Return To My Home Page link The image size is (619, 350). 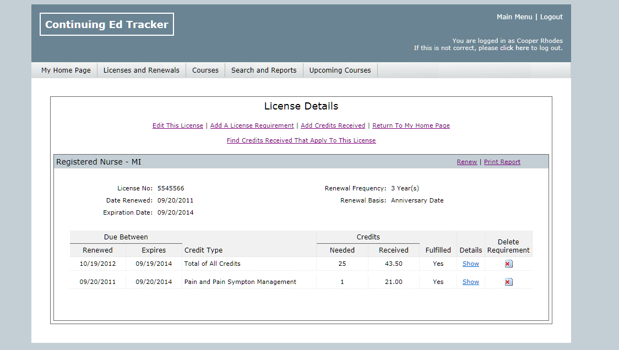coord(411,125)
